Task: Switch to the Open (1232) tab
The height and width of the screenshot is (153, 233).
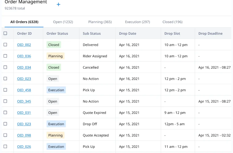Action: pyautogui.click(x=63, y=22)
